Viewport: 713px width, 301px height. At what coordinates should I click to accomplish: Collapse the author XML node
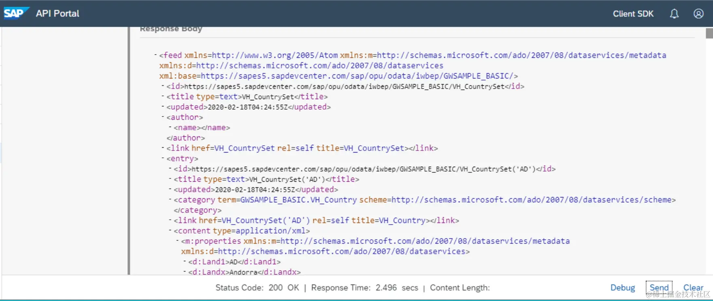click(x=163, y=117)
